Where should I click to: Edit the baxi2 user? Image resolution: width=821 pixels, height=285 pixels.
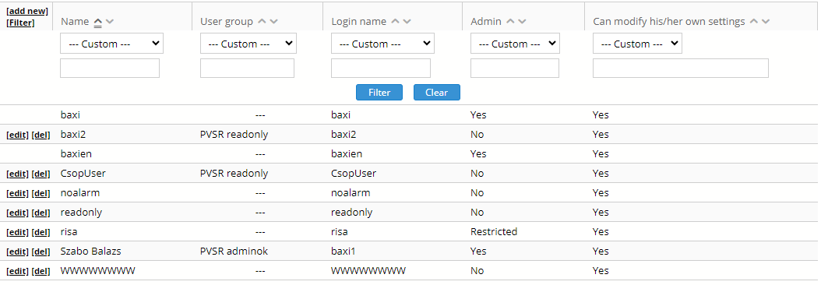(17, 135)
